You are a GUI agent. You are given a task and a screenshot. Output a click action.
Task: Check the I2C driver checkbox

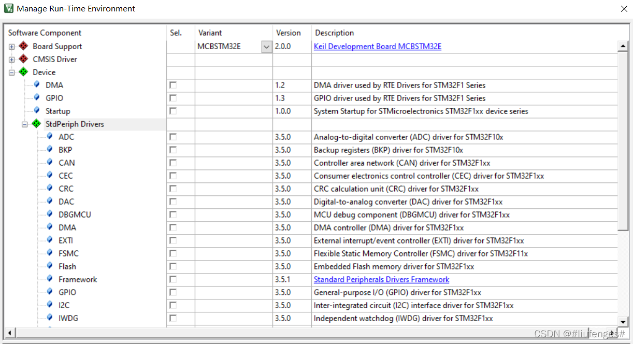(x=173, y=305)
